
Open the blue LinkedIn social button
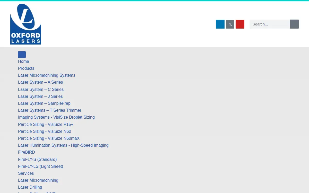220,24
